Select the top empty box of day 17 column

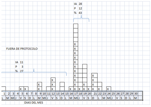click(x=76, y=26)
